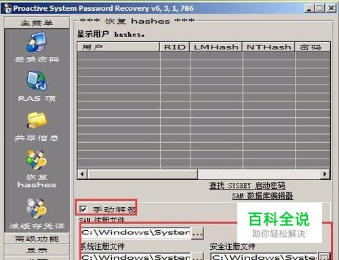Open the 域缓存凭证 domain cached credentials icon
Image resolution: width=339 pixels, height=260 pixels.
coord(37,208)
